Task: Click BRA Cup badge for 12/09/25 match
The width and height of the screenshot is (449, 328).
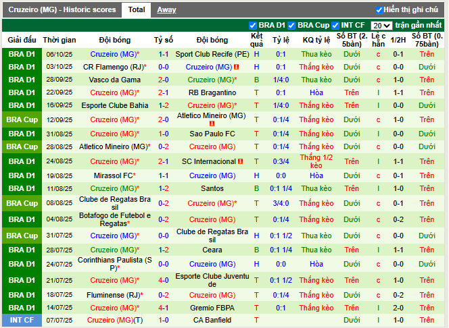Action: (22, 119)
